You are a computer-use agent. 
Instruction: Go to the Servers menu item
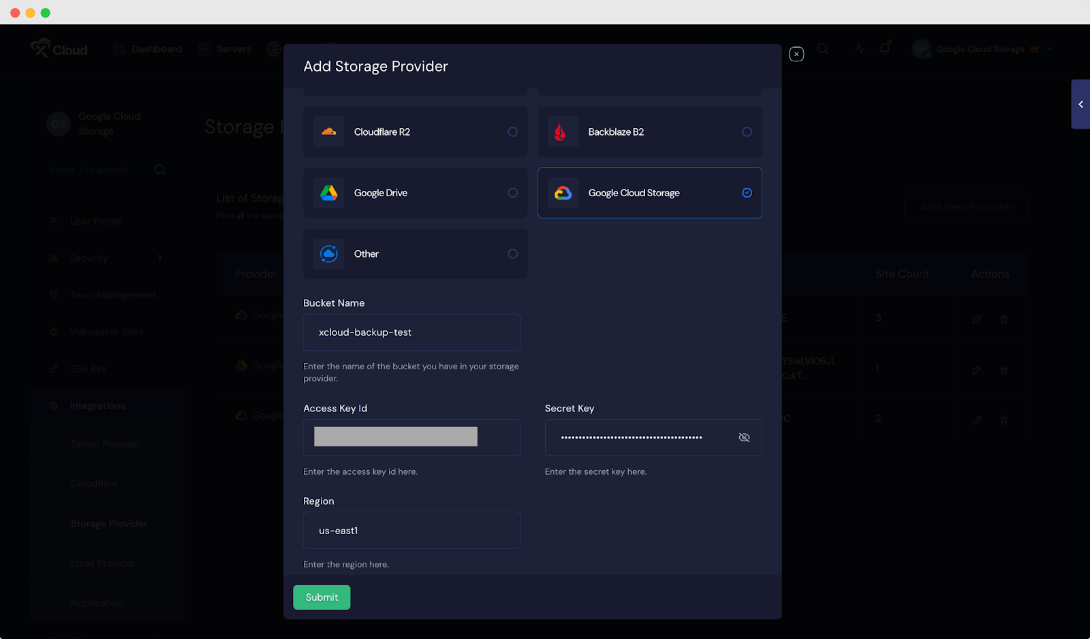click(233, 48)
